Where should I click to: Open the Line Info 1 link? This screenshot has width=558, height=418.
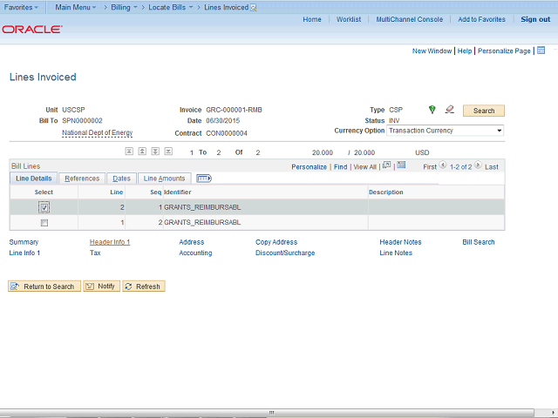(x=24, y=253)
